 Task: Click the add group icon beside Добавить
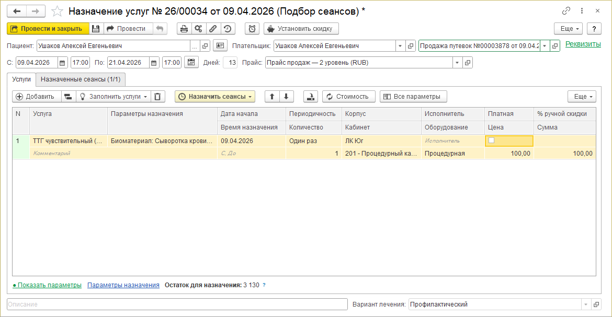(x=68, y=96)
